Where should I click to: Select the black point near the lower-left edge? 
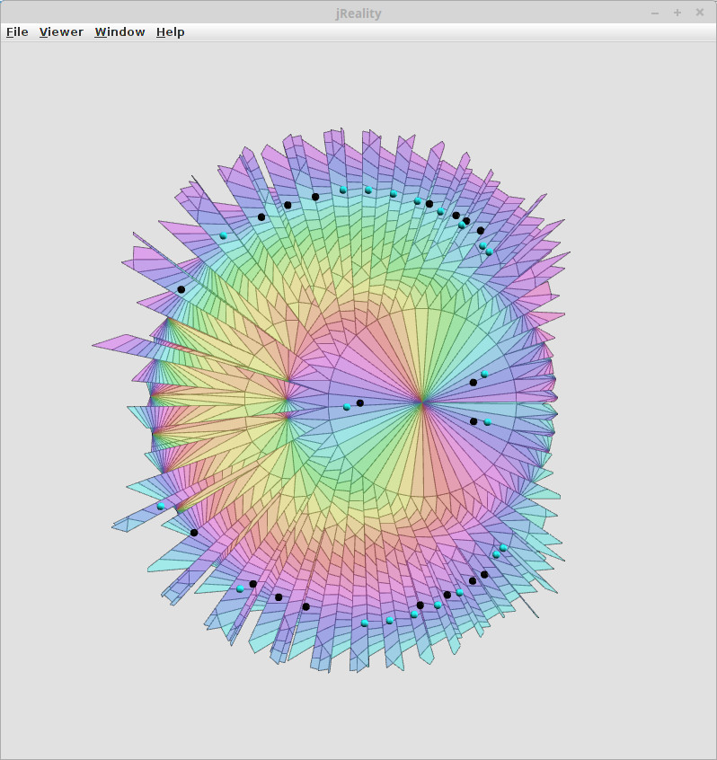click(194, 533)
